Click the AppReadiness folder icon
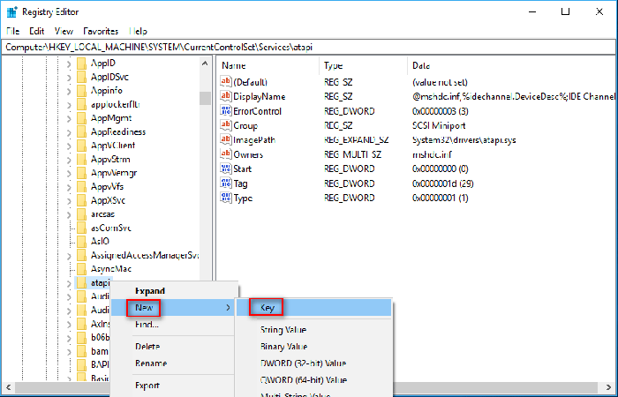 (x=81, y=131)
